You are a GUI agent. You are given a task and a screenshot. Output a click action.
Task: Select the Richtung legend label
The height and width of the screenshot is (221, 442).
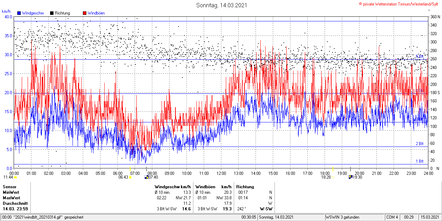pos(62,13)
